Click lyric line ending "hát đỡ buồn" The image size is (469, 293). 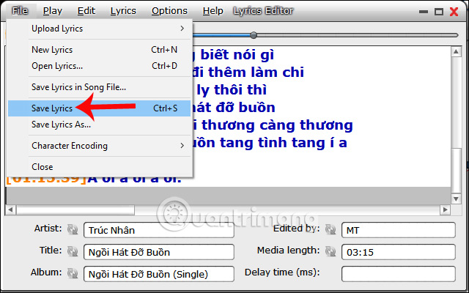tap(234, 108)
